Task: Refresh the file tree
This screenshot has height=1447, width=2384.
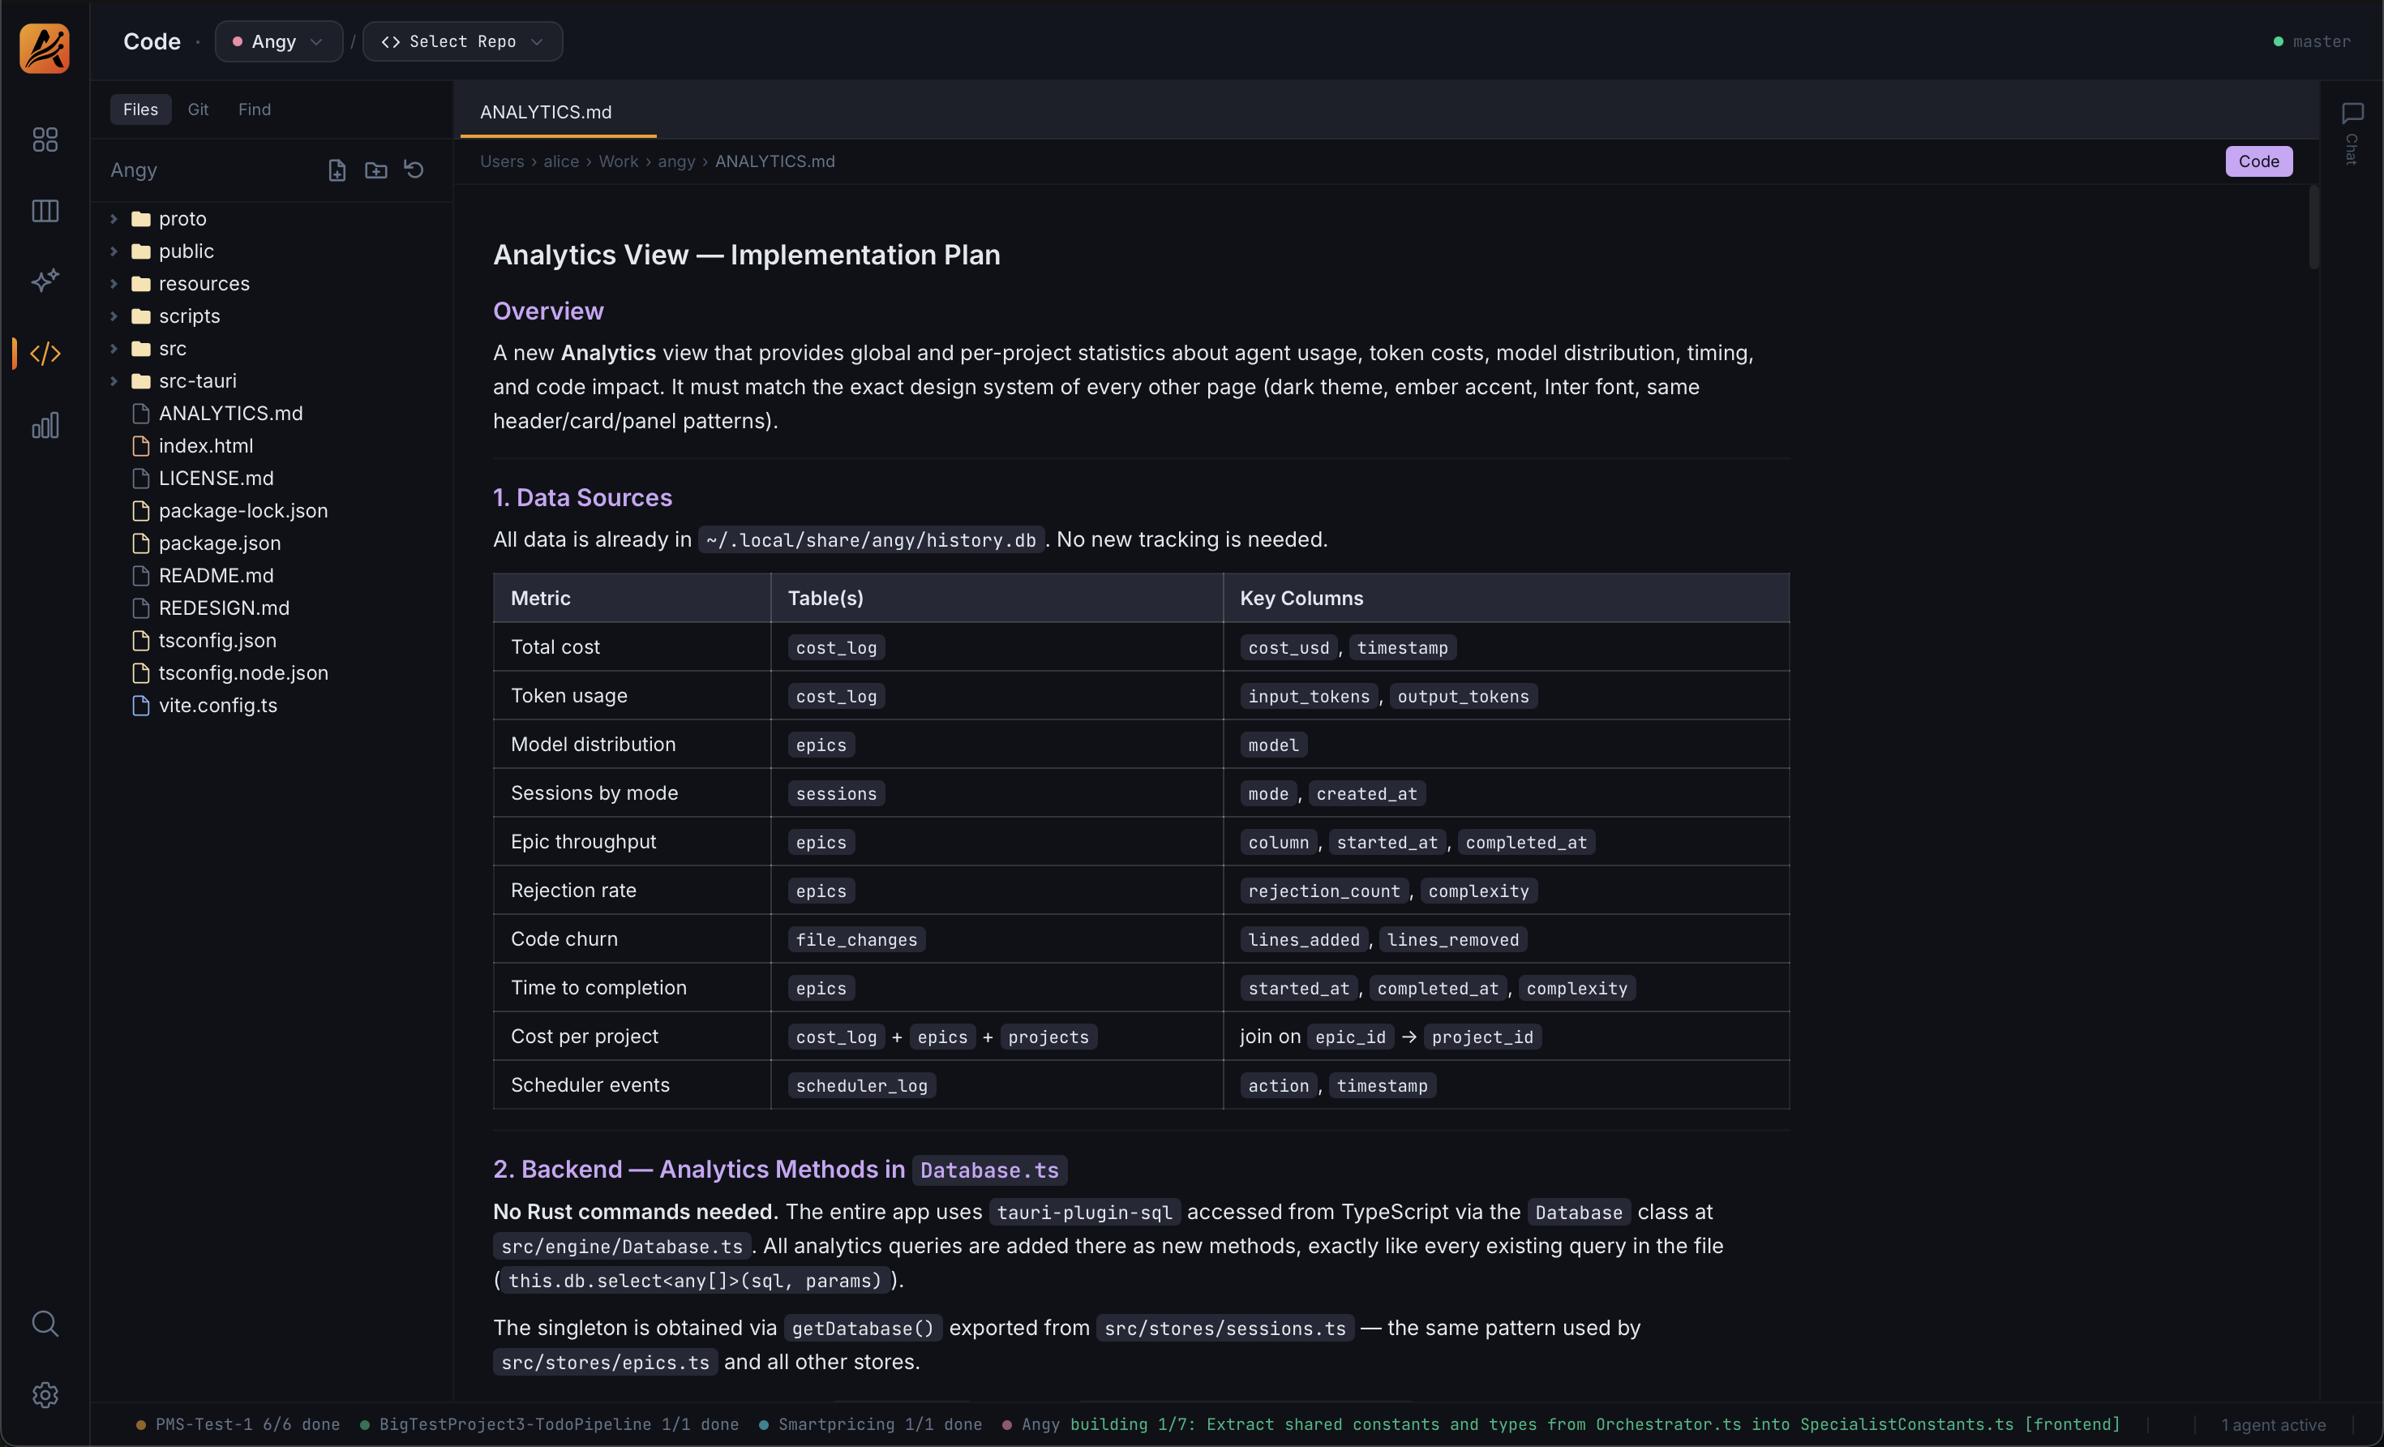Action: 413,170
